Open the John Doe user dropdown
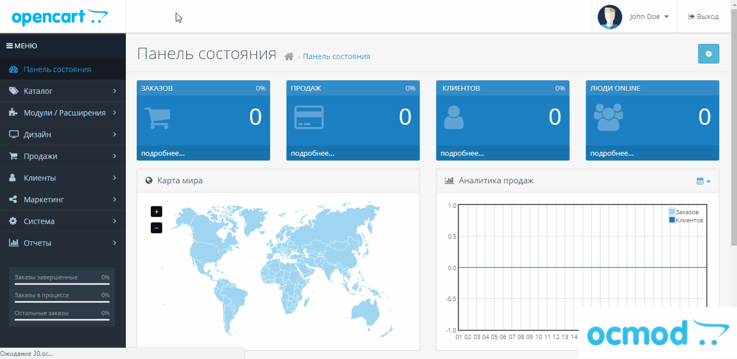This screenshot has width=737, height=359. 649,17
